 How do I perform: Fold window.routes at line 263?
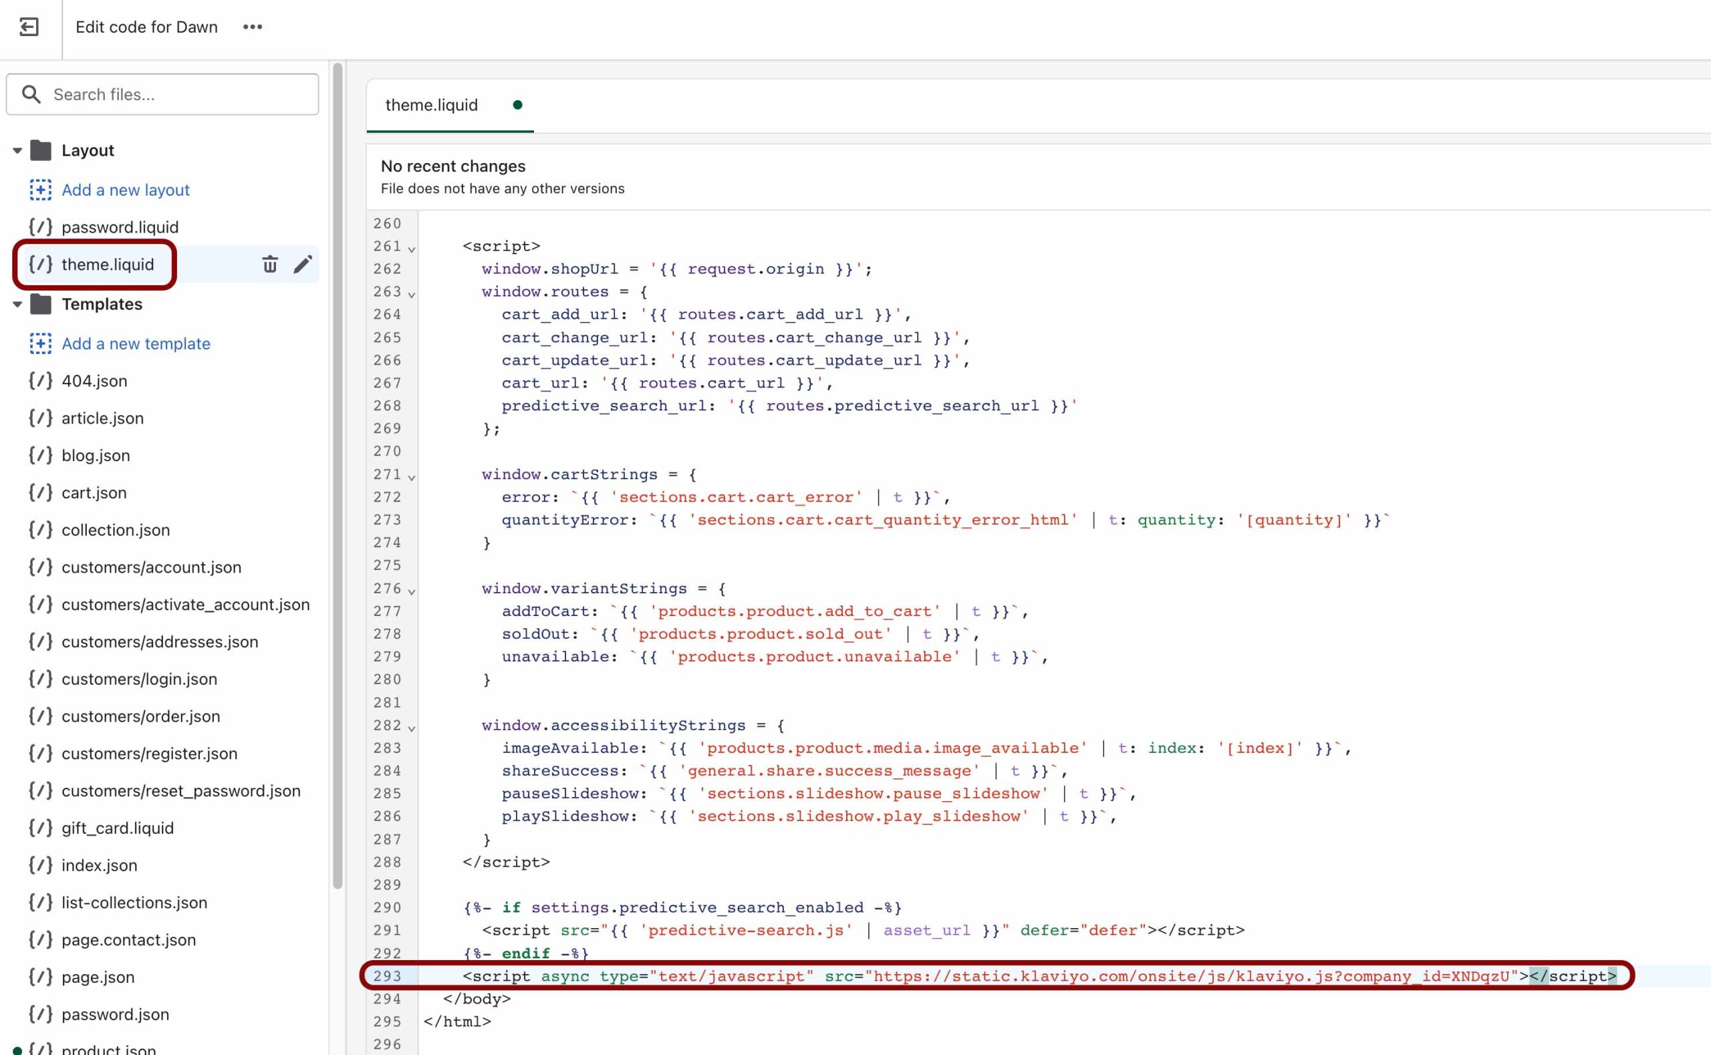[x=412, y=294]
